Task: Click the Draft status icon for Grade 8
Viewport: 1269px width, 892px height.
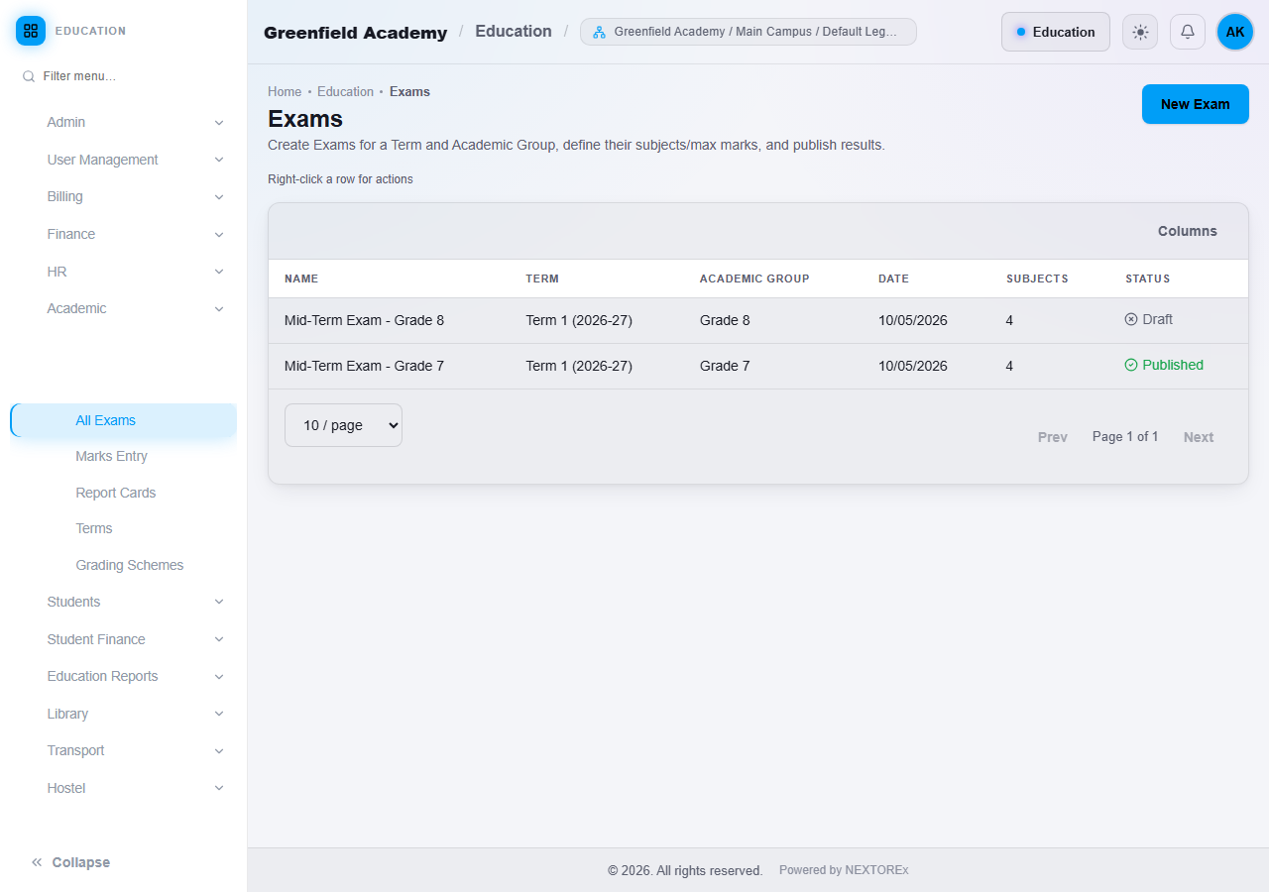Action: 1131,319
